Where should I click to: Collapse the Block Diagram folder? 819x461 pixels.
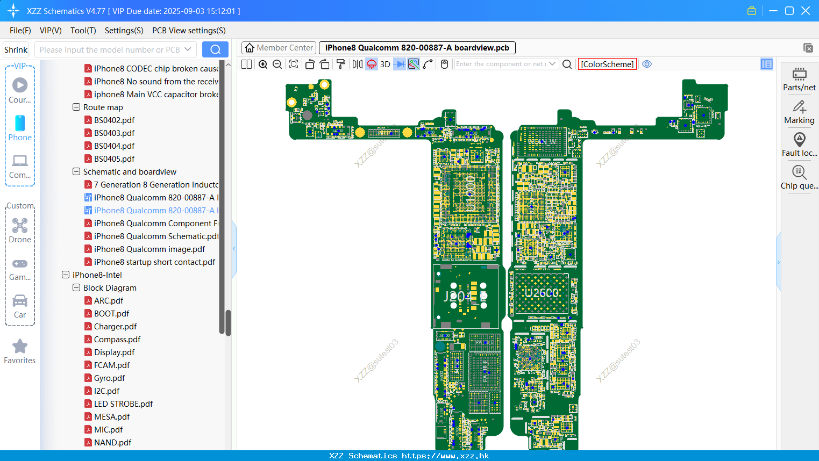[x=76, y=287]
